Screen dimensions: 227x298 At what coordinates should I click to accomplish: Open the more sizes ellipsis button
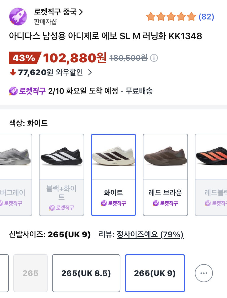pos(203,273)
